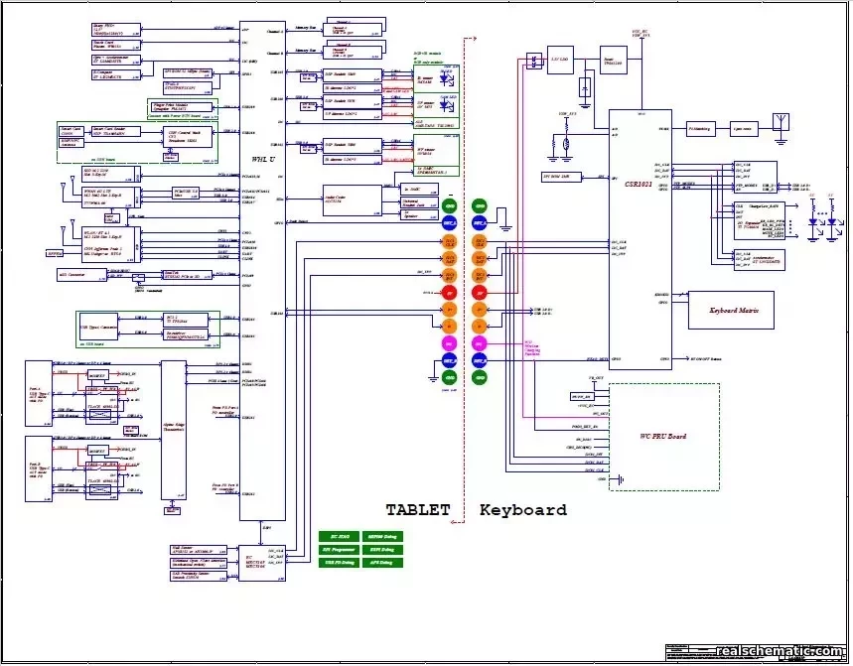Click the tablet-side blue DET_B pad
853x666 pixels.
pyautogui.click(x=450, y=360)
